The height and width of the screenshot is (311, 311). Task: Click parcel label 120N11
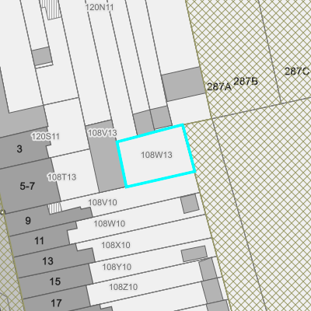coord(100,7)
